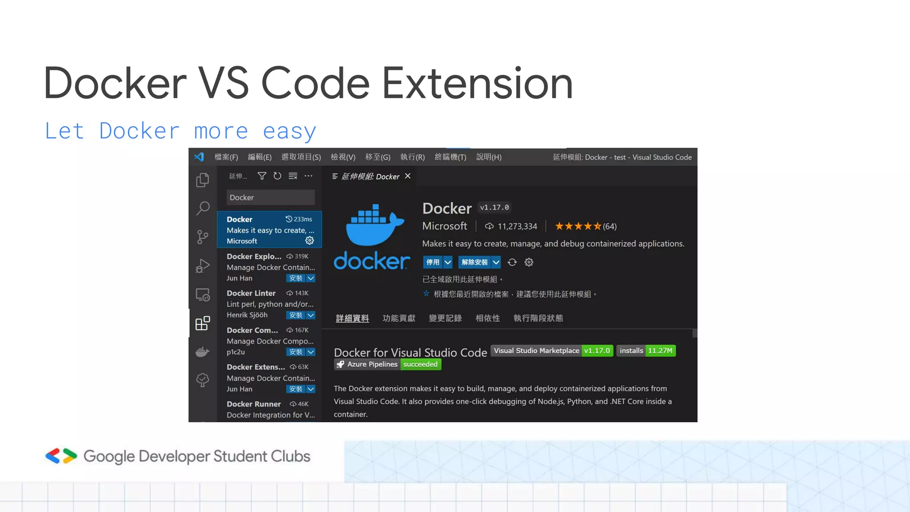
Task: Open the Explorer icon in activity bar
Action: point(203,180)
